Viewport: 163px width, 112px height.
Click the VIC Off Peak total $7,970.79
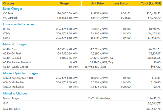154,18
